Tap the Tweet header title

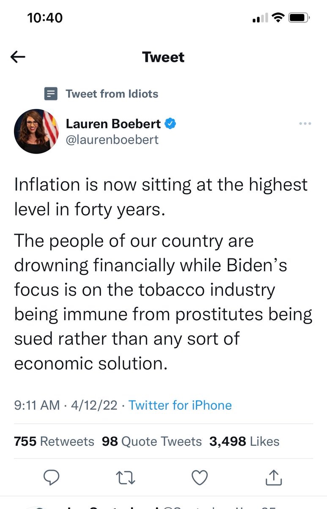click(163, 57)
